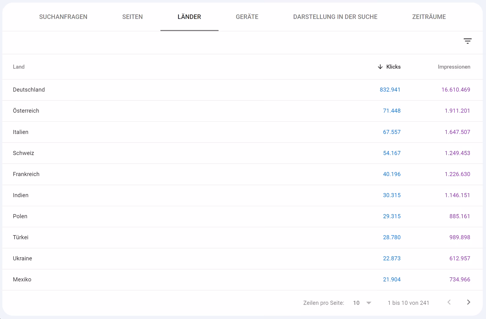Click the Mexiko row entry
The height and width of the screenshot is (319, 486).
tap(22, 279)
